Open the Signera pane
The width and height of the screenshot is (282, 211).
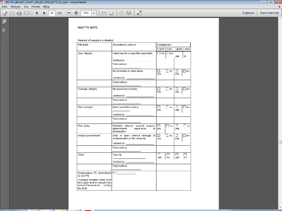[x=248, y=13]
